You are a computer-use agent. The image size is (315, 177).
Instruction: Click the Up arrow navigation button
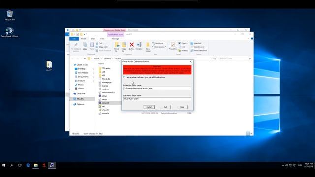[85, 59]
